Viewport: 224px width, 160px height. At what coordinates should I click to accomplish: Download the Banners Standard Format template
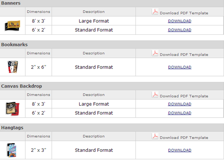(x=180, y=30)
